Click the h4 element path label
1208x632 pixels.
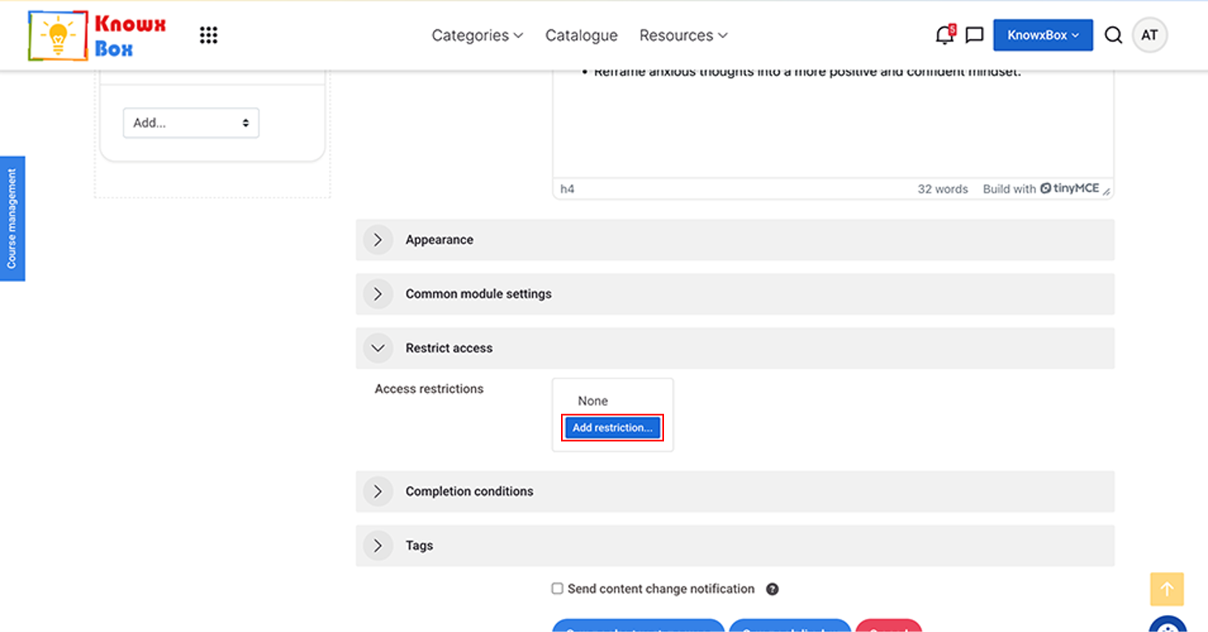pyautogui.click(x=568, y=189)
